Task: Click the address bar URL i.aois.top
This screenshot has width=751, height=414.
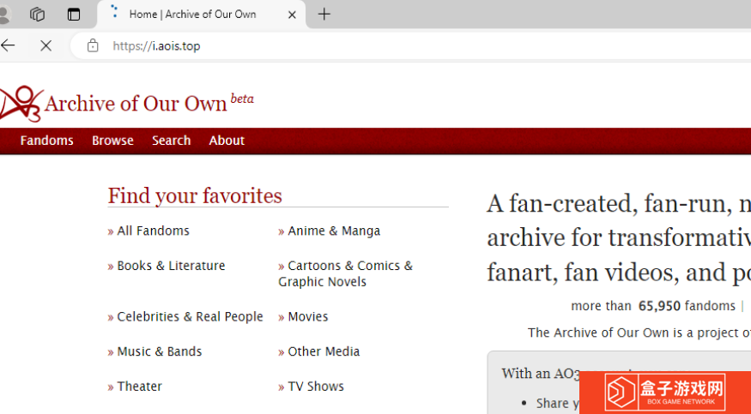Action: click(x=156, y=46)
